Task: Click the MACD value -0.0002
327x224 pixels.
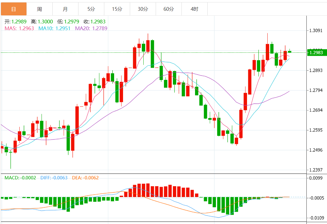Action: coord(28,178)
